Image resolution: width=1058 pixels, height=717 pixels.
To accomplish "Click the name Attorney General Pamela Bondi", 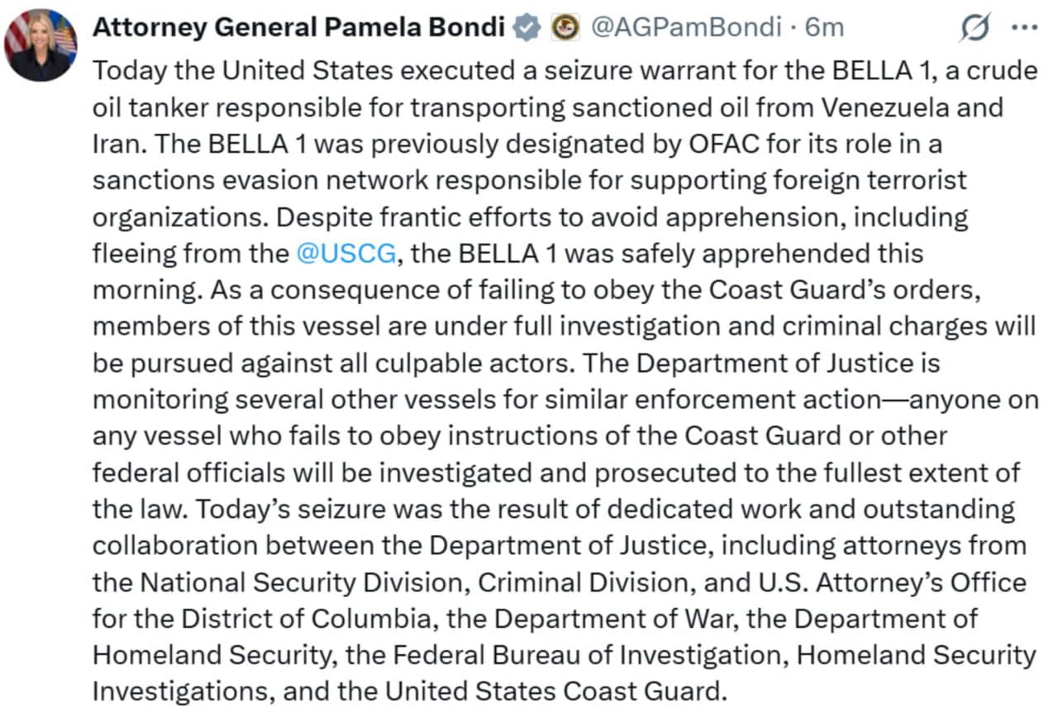I will [298, 26].
